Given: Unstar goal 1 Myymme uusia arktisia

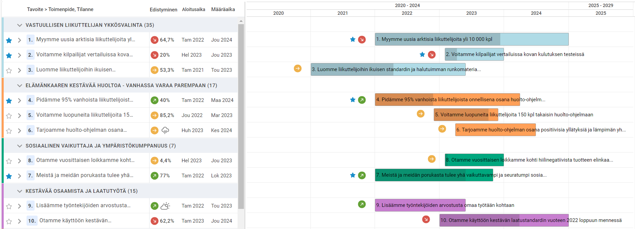Looking at the screenshot, I should pos(9,40).
